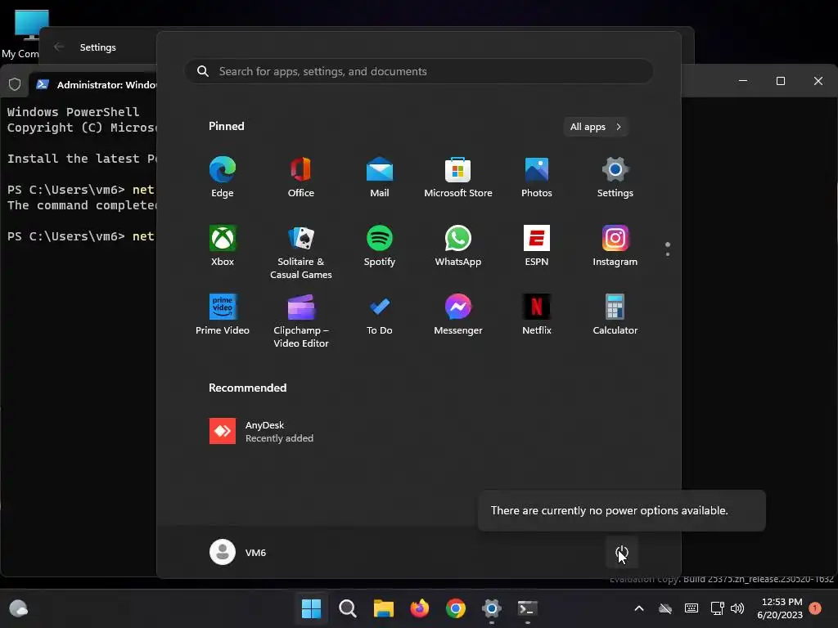Switch to the Terminal window via taskbar
Screen dimensions: 838x628
tap(528, 608)
